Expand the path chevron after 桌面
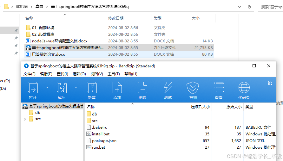Viewport: 283px width, 161px height. point(47,7)
